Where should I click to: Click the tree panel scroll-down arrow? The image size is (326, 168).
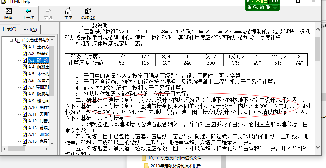point(52,143)
